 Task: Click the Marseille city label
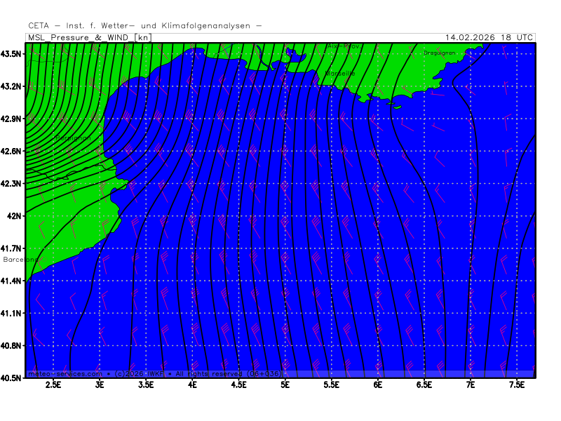click(340, 73)
